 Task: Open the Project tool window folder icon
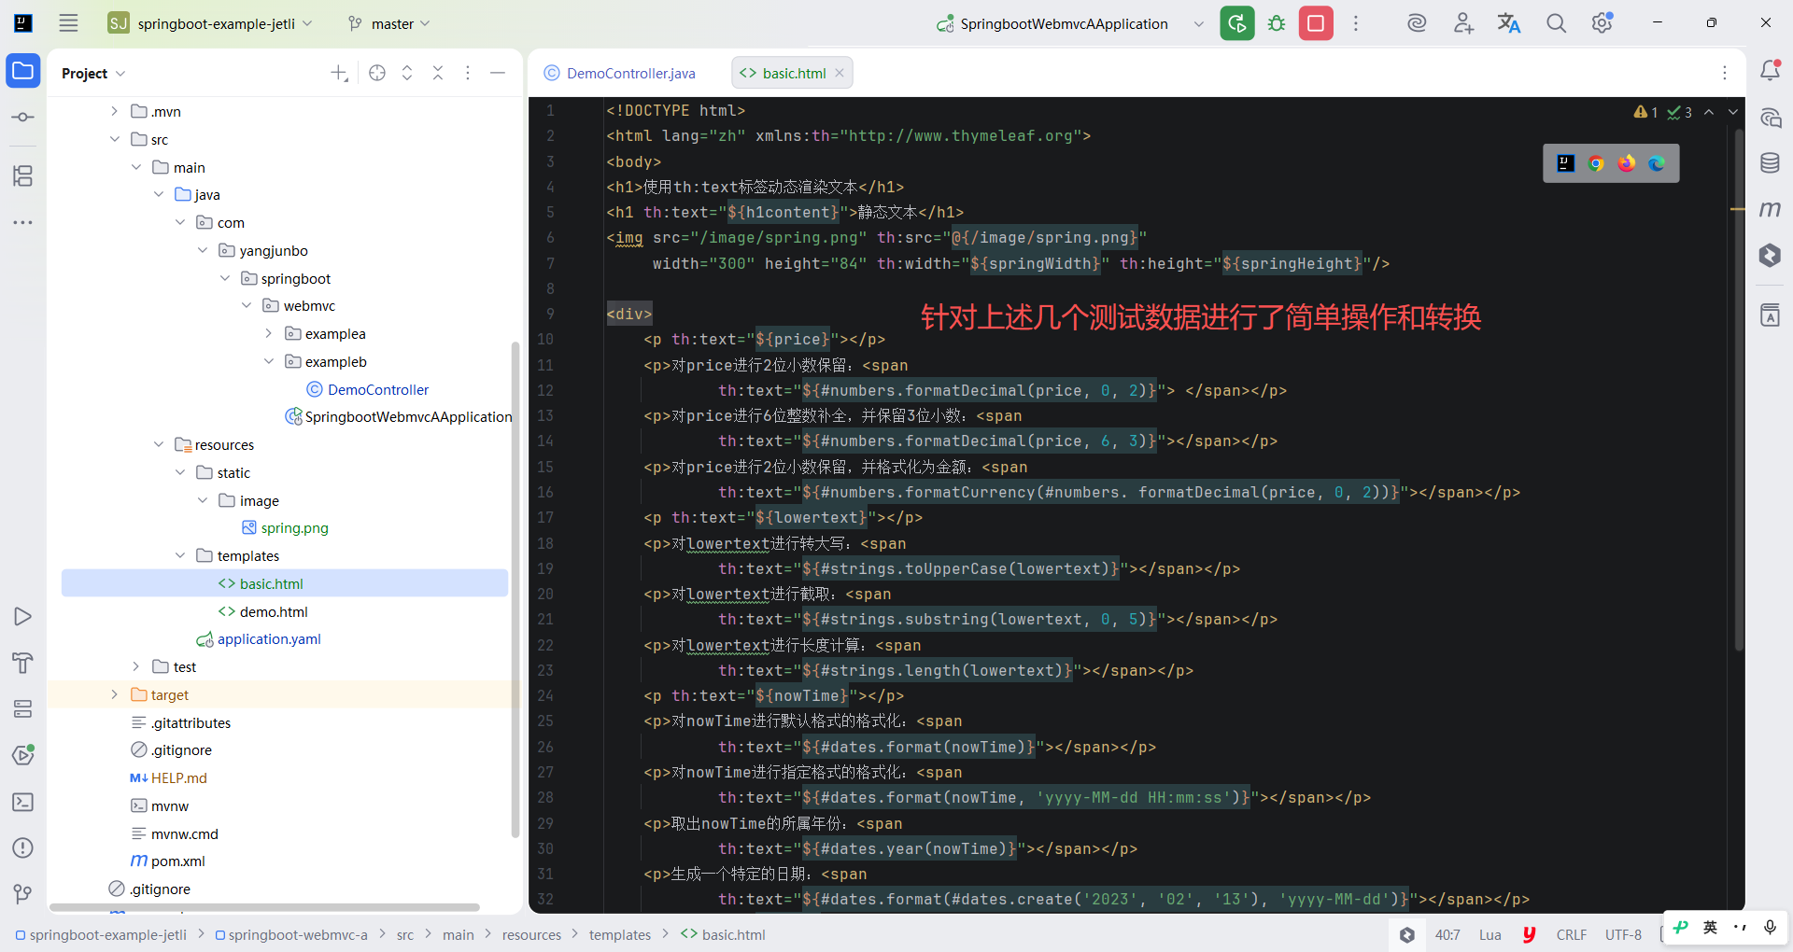[23, 71]
